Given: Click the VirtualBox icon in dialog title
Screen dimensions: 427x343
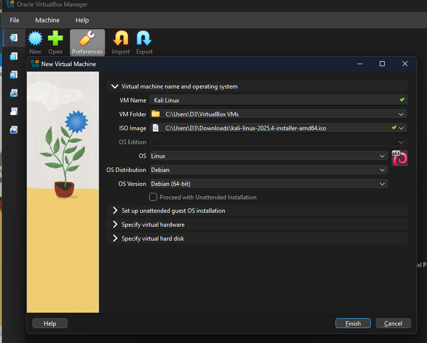Looking at the screenshot, I should pyautogui.click(x=35, y=64).
